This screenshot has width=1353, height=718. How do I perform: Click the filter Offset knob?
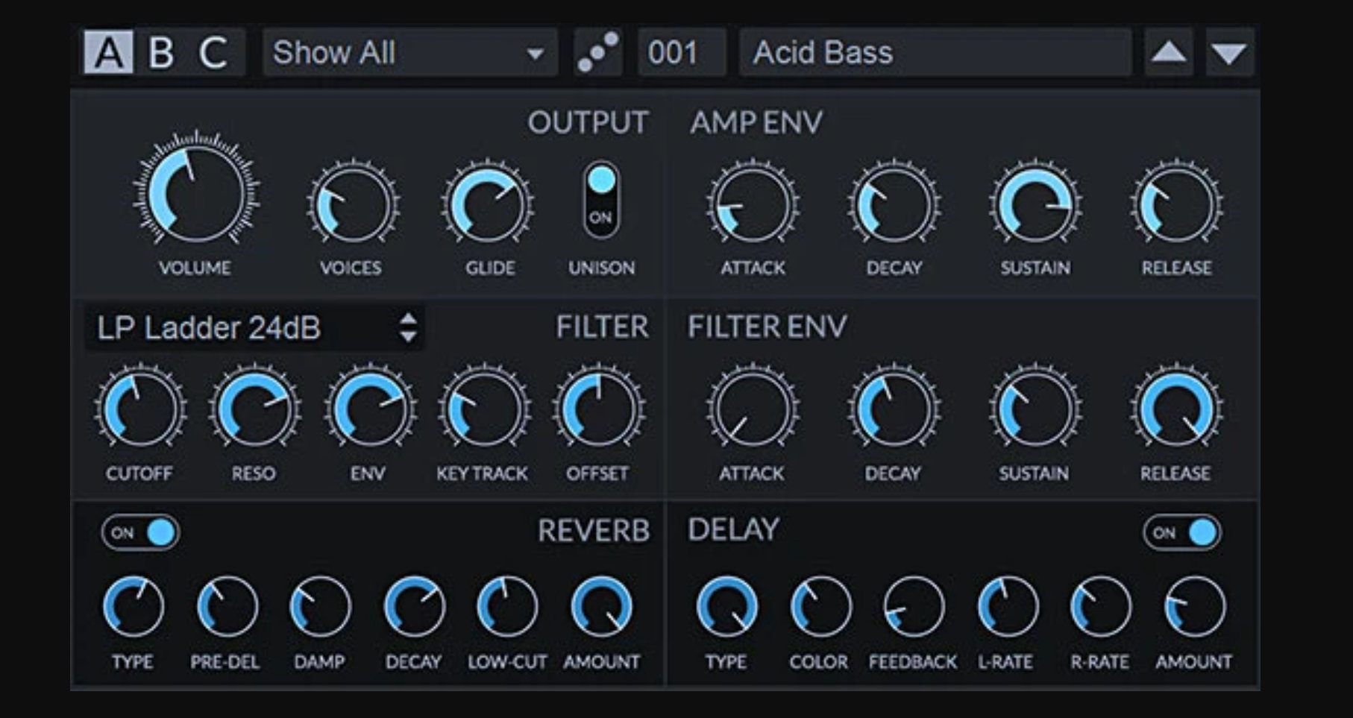point(599,409)
